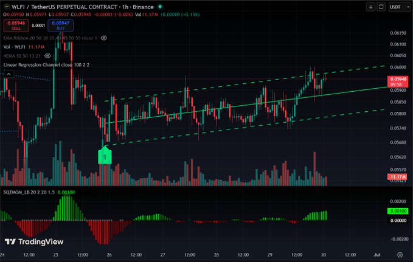413x262 pixels.
Task: Click the 0.06000 price axis label
Action: (398, 67)
